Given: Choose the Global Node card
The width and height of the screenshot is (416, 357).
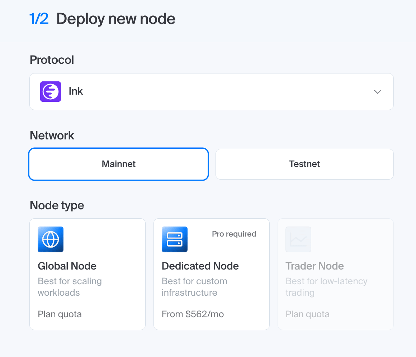Looking at the screenshot, I should click(x=88, y=274).
